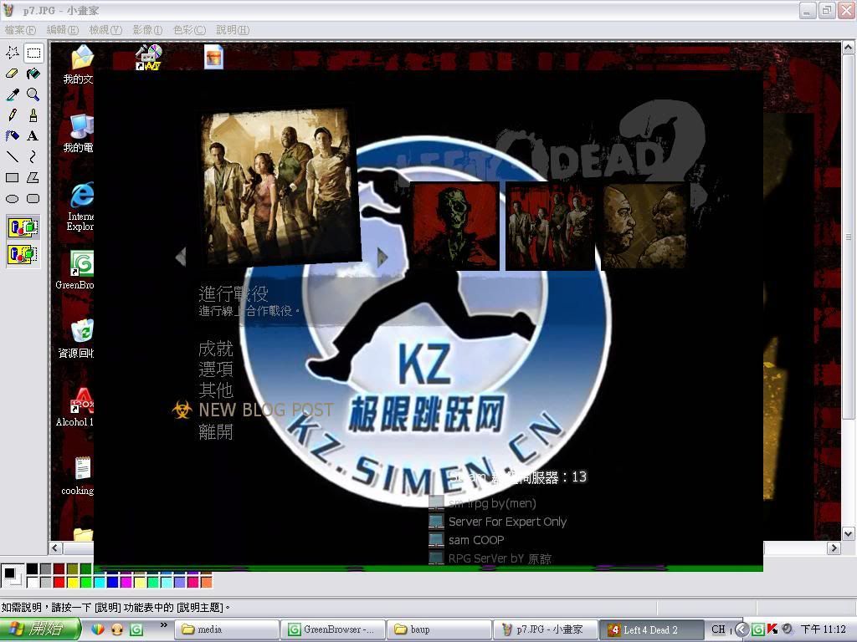Select the Free-Form Select star tool
Viewport: 857px width, 642px height.
[x=13, y=53]
